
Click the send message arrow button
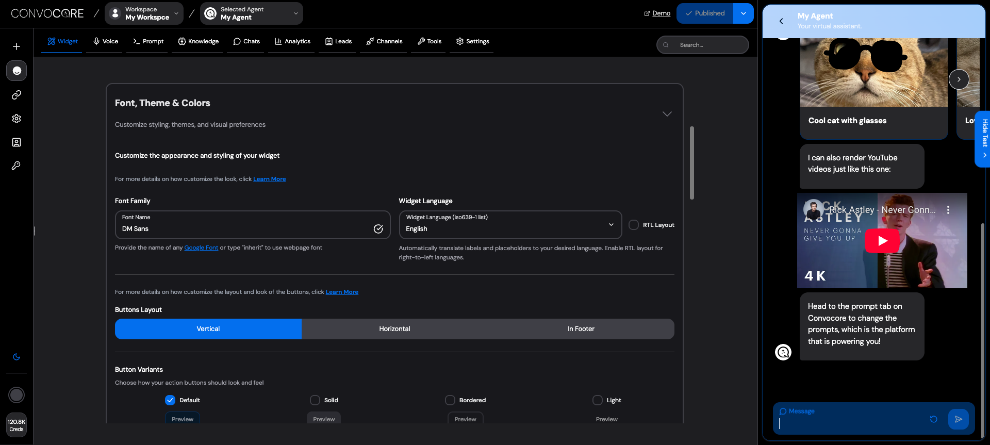(958, 419)
